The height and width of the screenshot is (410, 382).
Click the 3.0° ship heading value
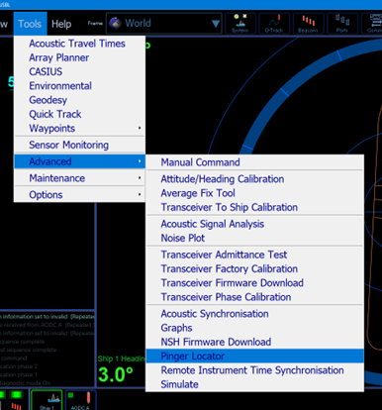click(116, 374)
